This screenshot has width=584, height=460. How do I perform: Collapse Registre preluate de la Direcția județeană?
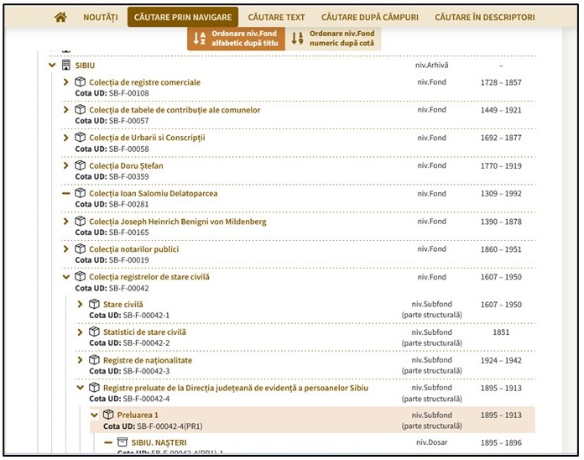coord(80,388)
